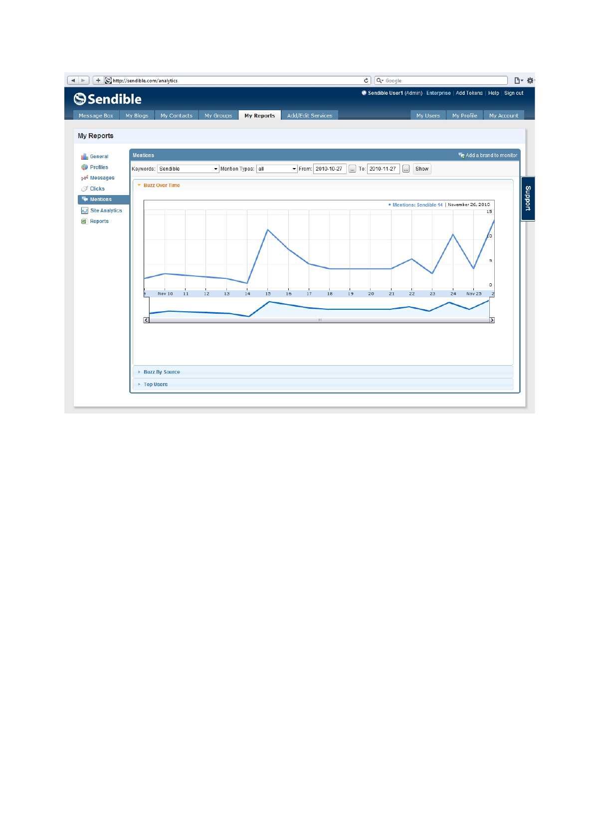The image size is (594, 840).
Task: Click the To date input field
Action: coord(384,169)
